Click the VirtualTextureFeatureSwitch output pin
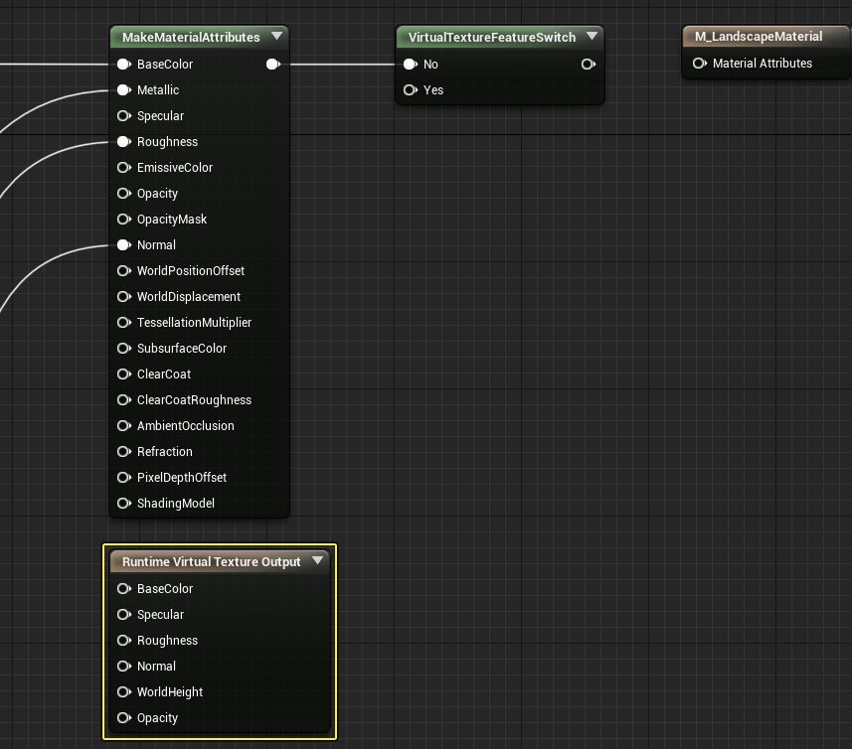Screen dimensions: 852x749 click(589, 65)
